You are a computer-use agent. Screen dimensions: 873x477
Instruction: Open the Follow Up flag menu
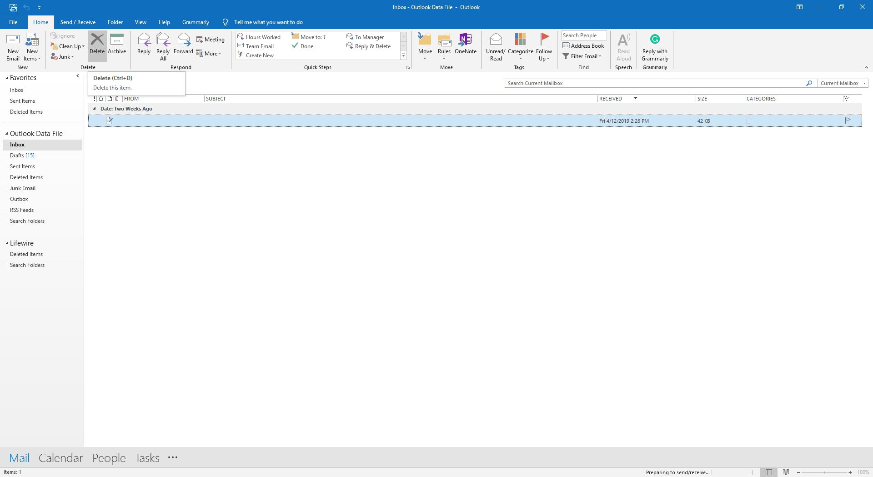pos(544,47)
